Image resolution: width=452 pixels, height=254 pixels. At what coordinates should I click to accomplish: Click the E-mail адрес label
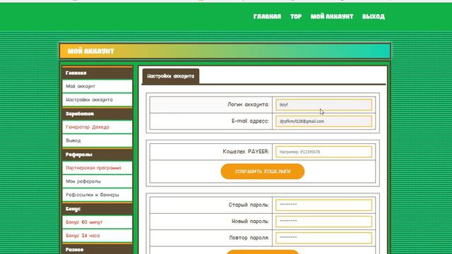(250, 121)
